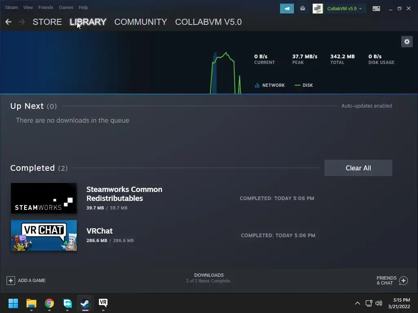Click VRChat's COMPLETED: TODAY 5:06 PM text
The width and height of the screenshot is (418, 313).
click(x=278, y=235)
